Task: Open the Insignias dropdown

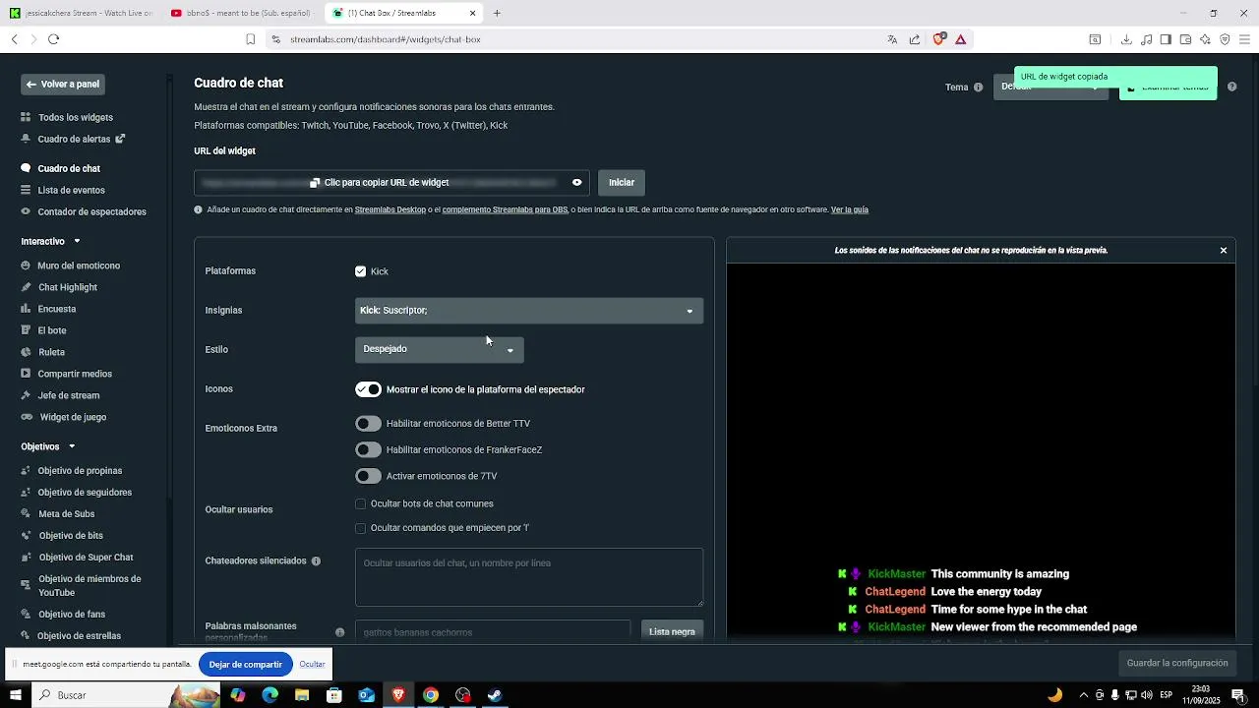Action: 529,311
